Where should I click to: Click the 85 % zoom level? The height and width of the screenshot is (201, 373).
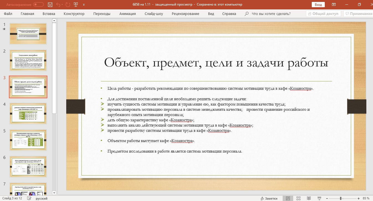[366, 198]
